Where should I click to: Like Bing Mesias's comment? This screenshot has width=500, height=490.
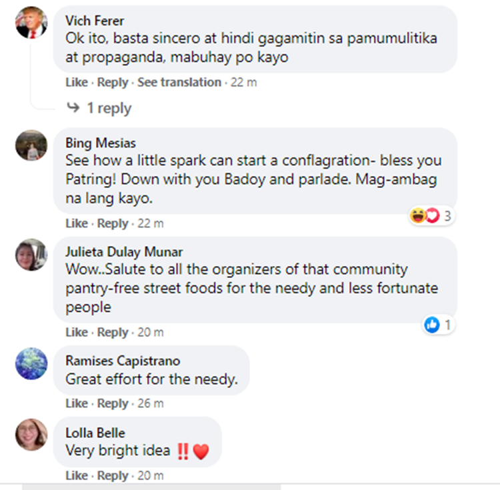[x=76, y=223]
